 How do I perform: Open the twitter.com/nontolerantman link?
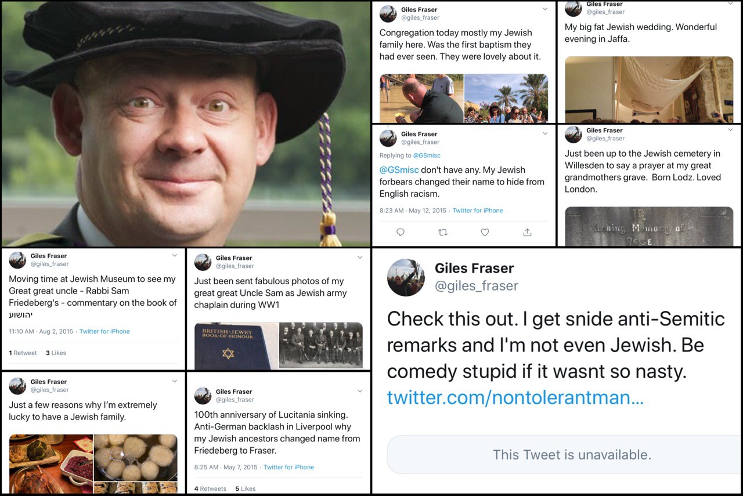click(x=515, y=397)
